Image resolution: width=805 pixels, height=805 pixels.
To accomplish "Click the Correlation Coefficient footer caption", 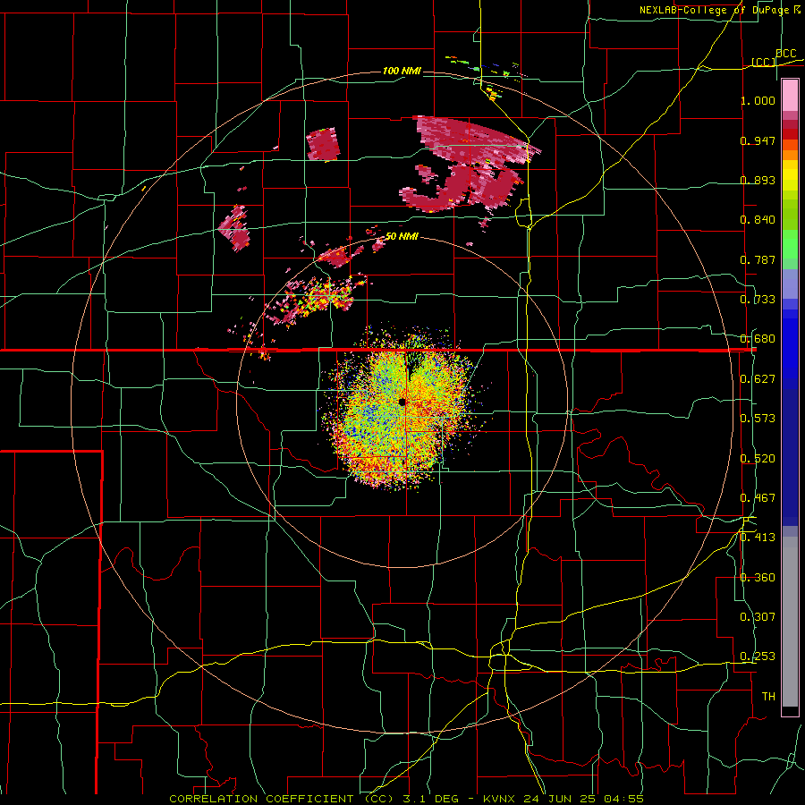I will pyautogui.click(x=406, y=799).
